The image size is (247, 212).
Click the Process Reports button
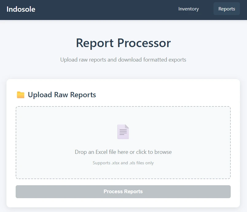pyautogui.click(x=123, y=191)
